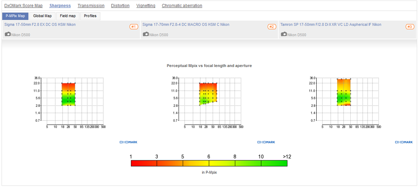Viewport: 418px width, 187px height.
Task: Click the Tamron 17-50mm sharpness heat map
Action: [x=344, y=92]
